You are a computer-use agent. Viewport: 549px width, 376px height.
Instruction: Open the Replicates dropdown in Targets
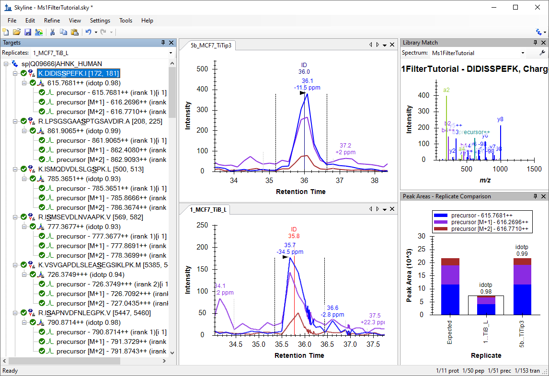pos(171,53)
